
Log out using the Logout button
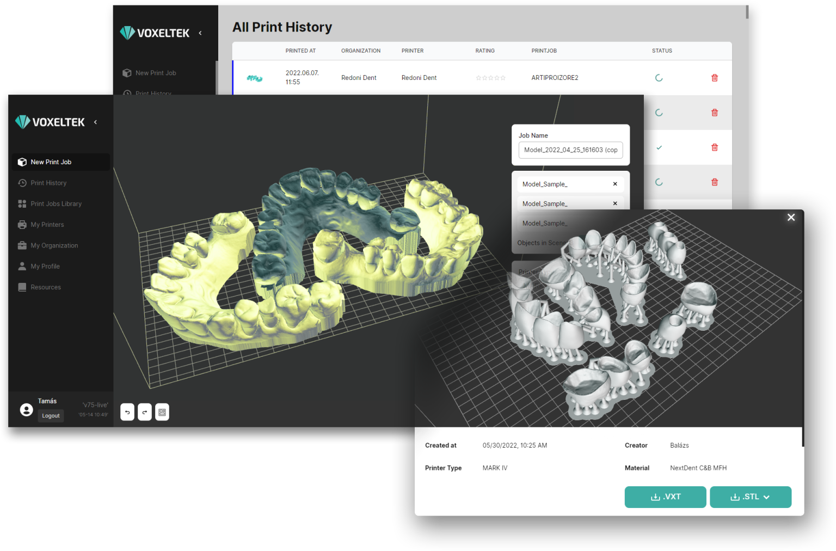[x=51, y=416]
